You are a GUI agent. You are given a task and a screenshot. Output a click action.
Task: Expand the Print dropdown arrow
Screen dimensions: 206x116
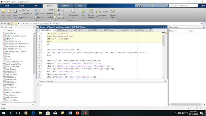pyautogui.click(x=28, y=17)
